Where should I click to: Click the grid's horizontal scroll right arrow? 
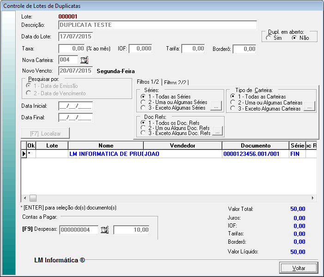click(313, 198)
